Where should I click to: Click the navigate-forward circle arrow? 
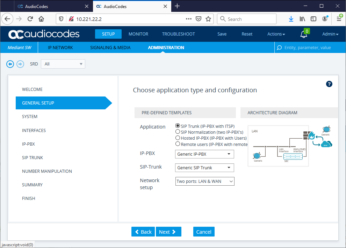(20, 64)
